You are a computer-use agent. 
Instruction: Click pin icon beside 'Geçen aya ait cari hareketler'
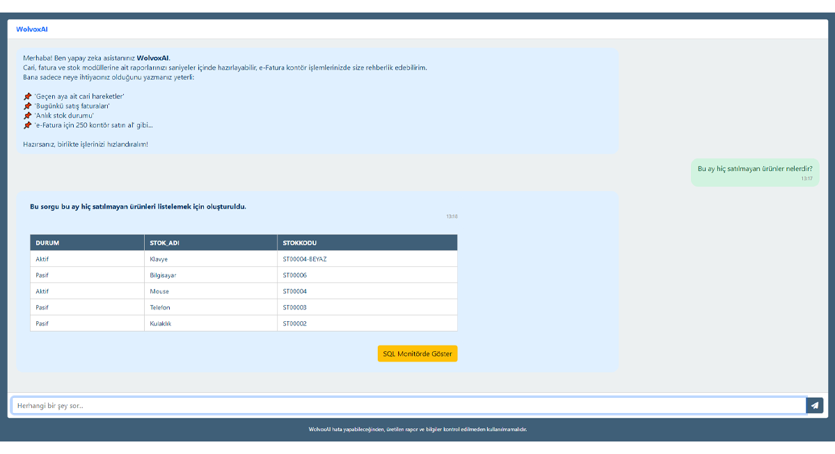tap(27, 96)
